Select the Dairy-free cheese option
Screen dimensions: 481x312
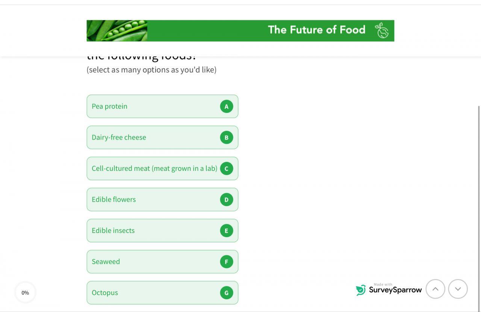(150, 137)
